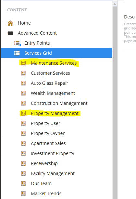
Task: Click the Services Grid list icon
Action: [17, 53]
